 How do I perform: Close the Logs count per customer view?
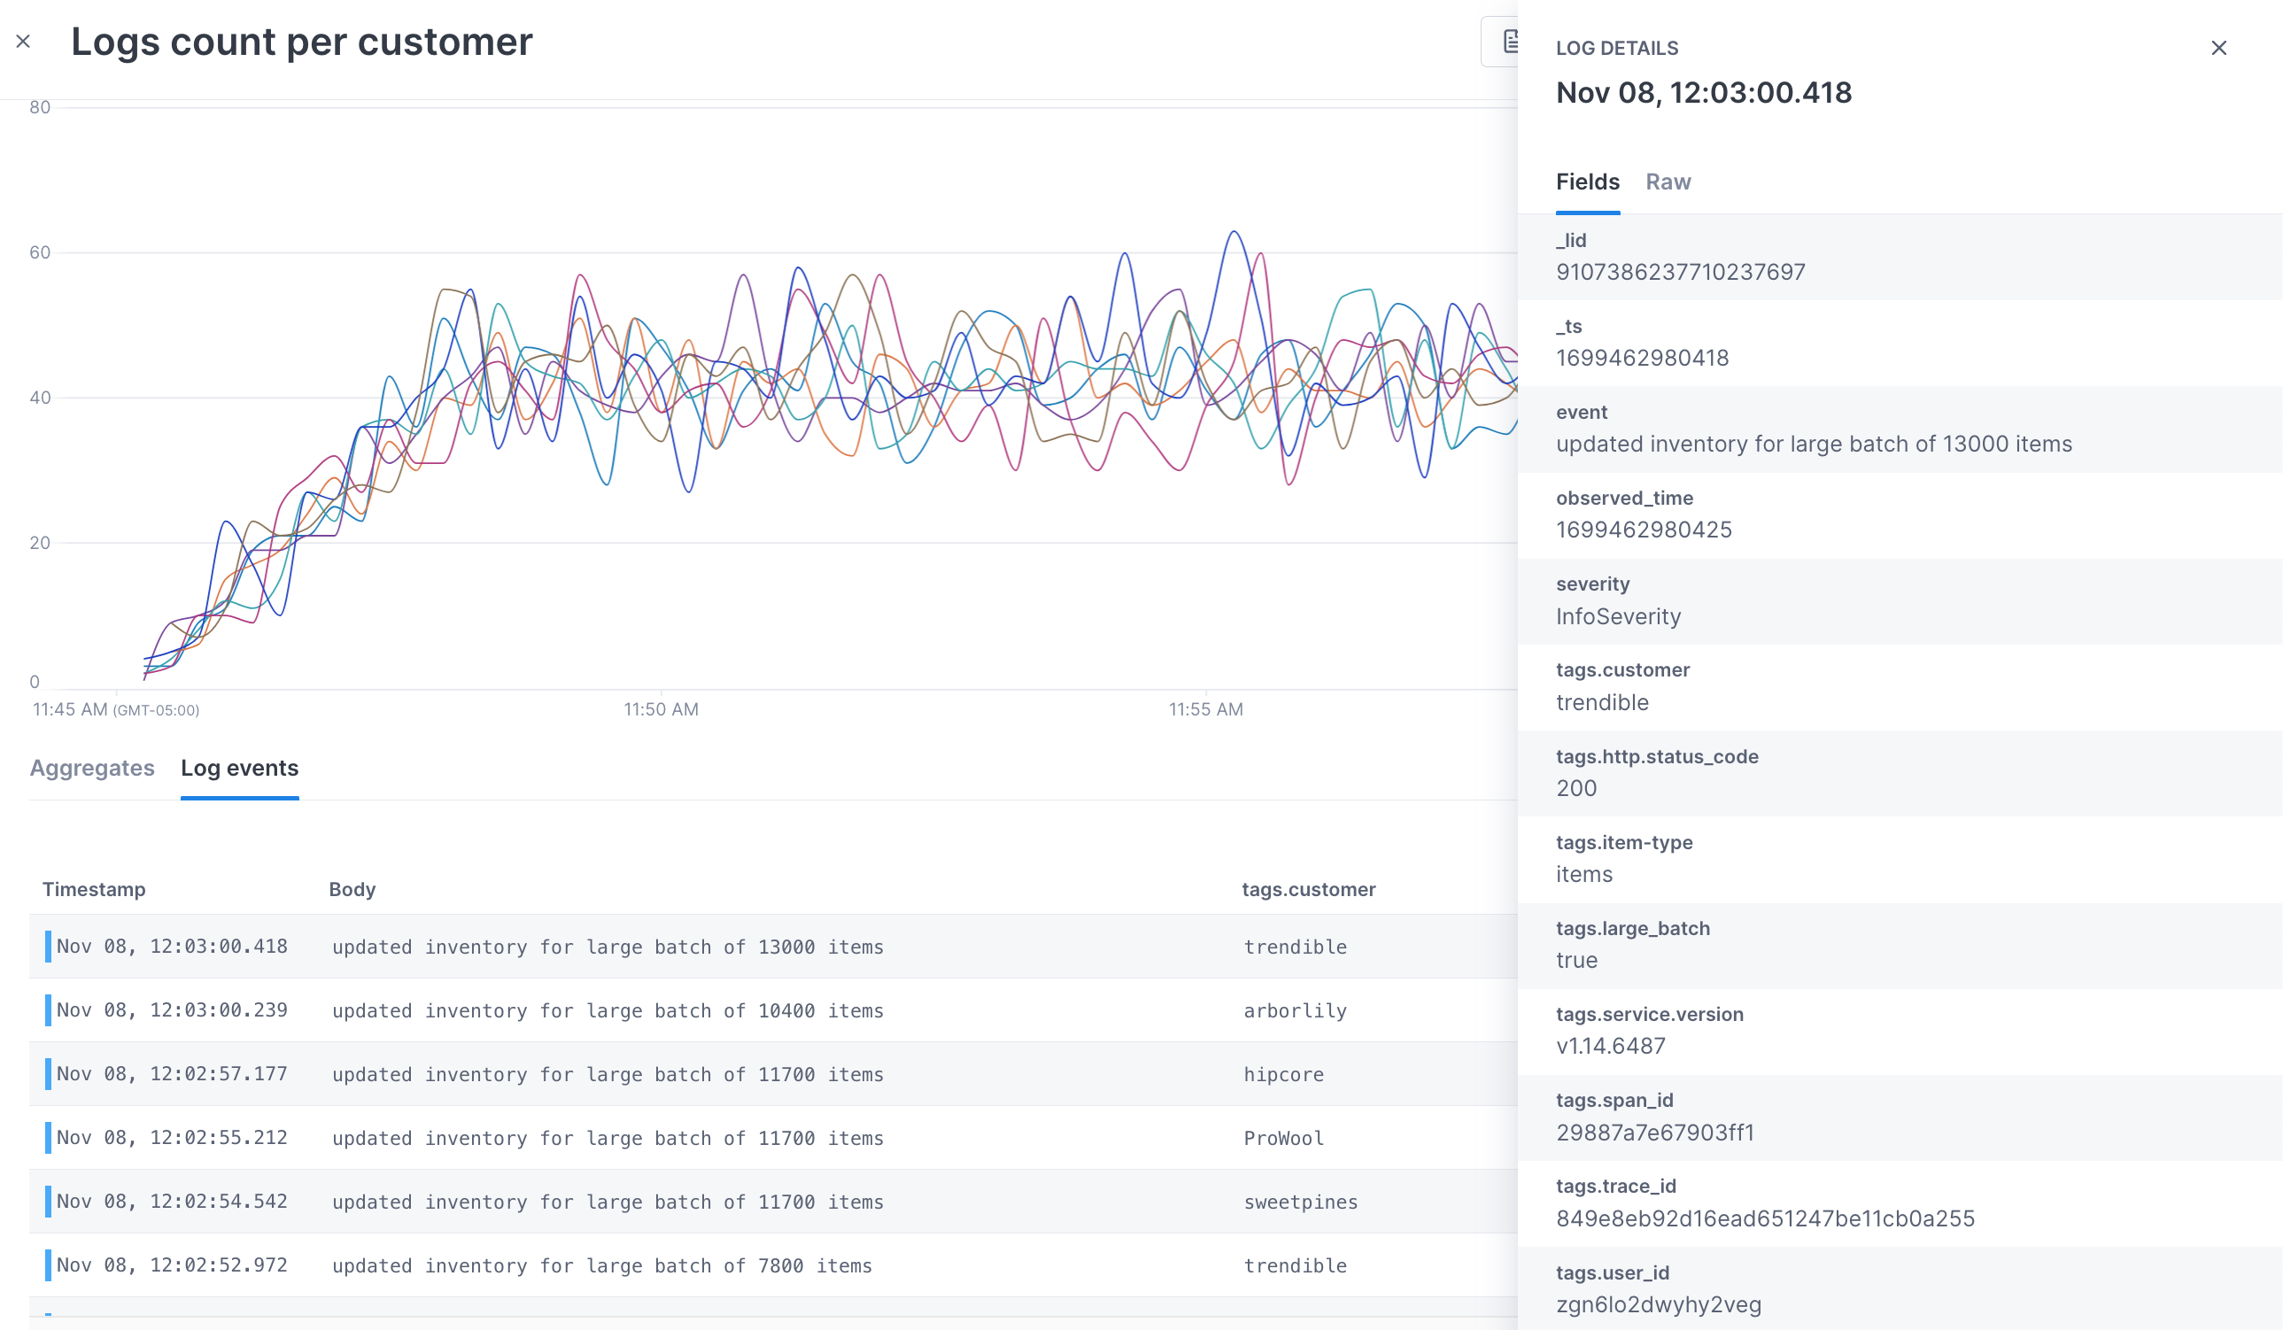point(24,42)
